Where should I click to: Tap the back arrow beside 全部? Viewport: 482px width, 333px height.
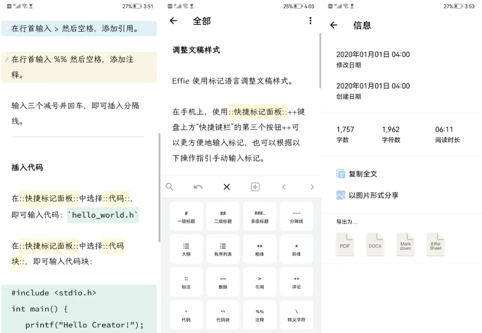point(173,21)
